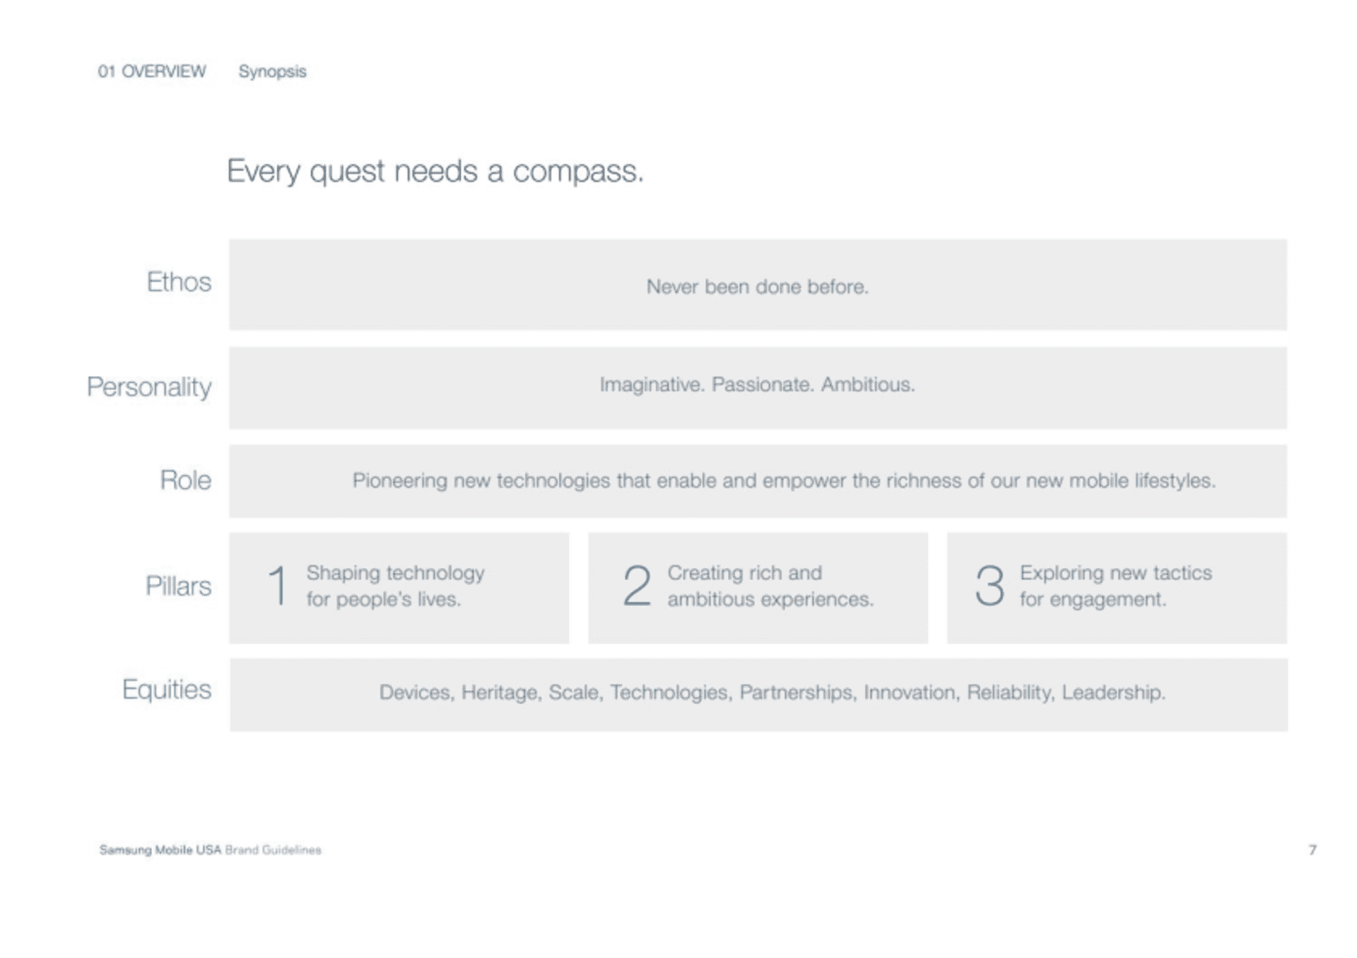Viewport: 1357px width, 958px height.
Task: Click the page number 7
Action: [x=1312, y=850]
